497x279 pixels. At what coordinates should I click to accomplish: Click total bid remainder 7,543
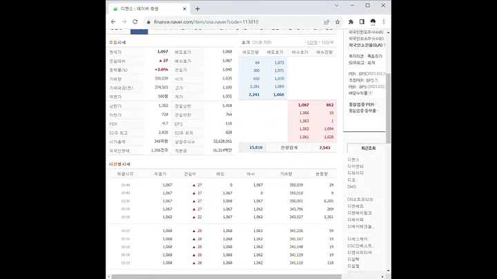click(325, 148)
